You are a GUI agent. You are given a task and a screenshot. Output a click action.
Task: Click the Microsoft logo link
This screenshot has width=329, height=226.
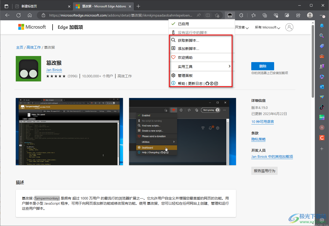[x=32, y=27]
